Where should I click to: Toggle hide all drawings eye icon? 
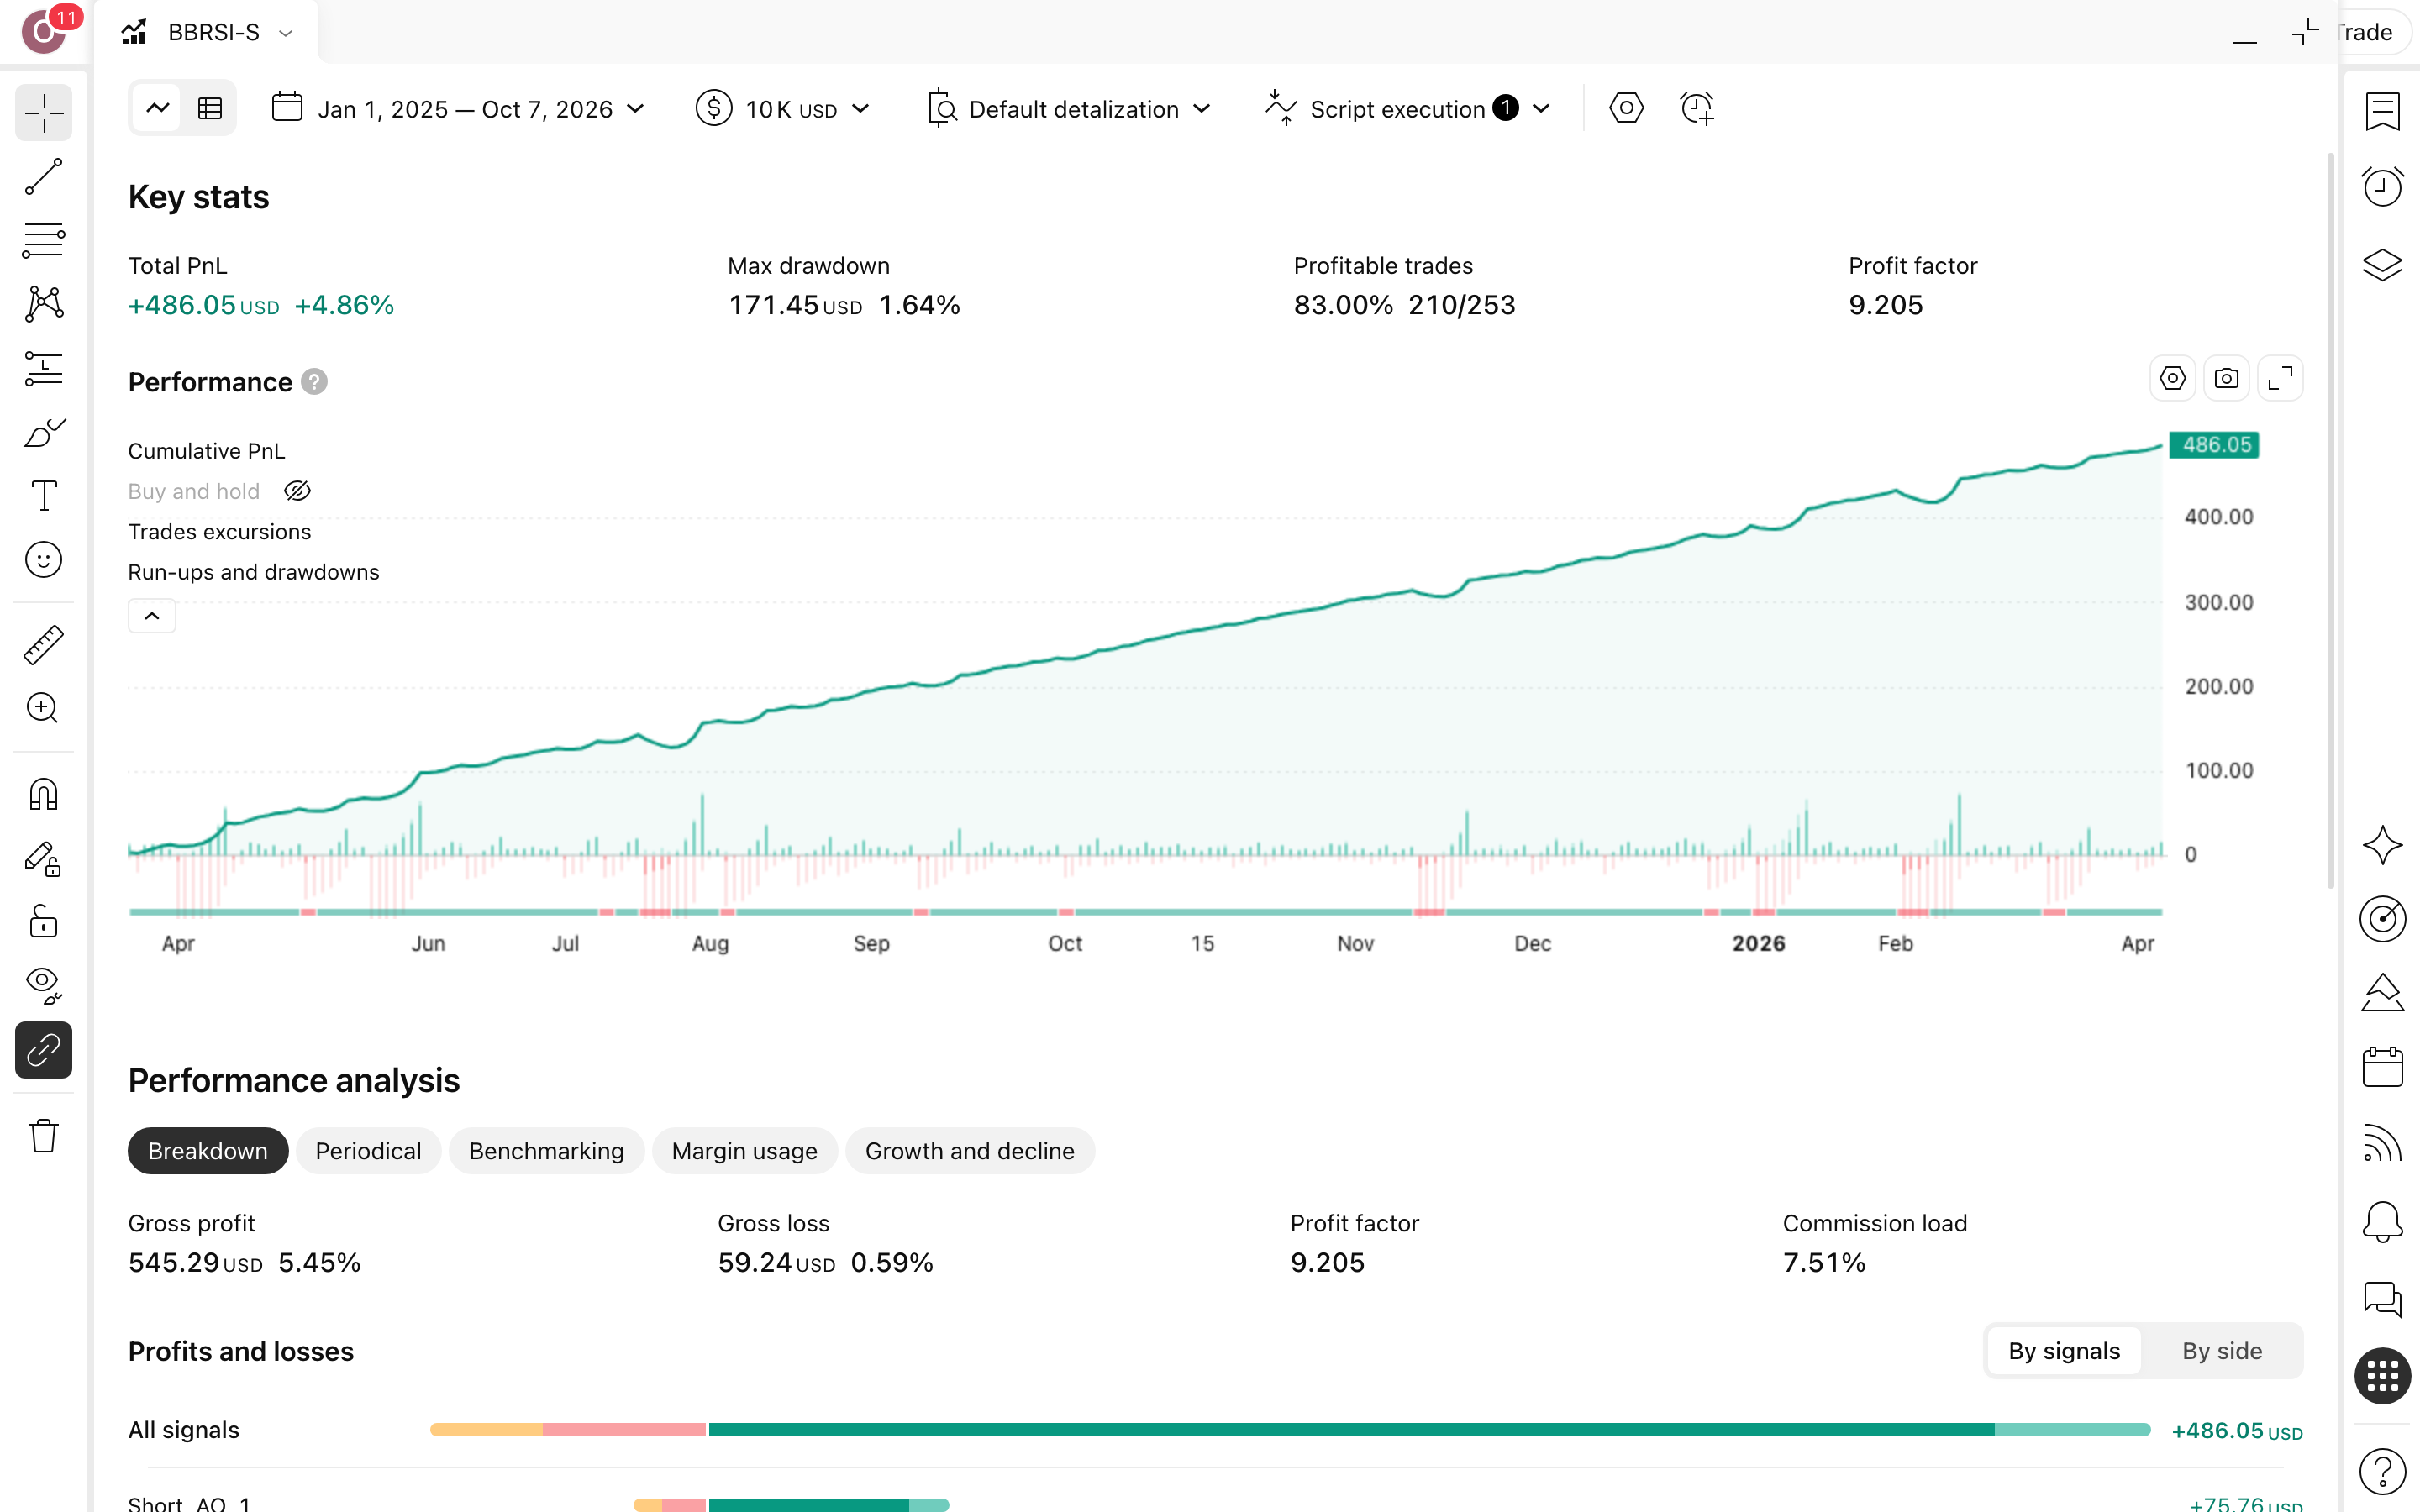click(44, 986)
